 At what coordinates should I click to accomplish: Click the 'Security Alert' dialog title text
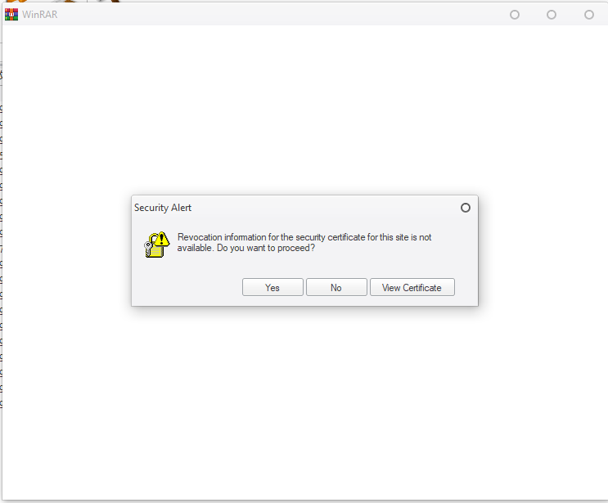point(163,208)
